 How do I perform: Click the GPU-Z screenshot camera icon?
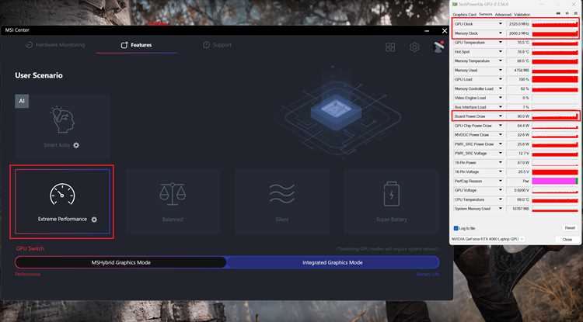(558, 14)
